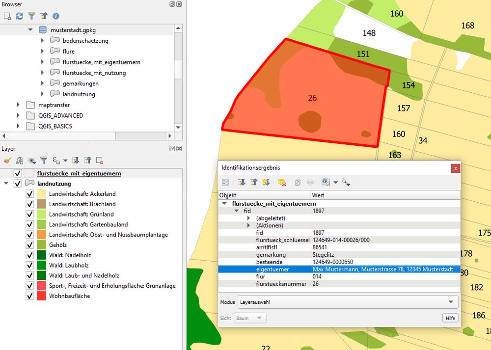Expand the bodenschaetzung table node

point(43,41)
